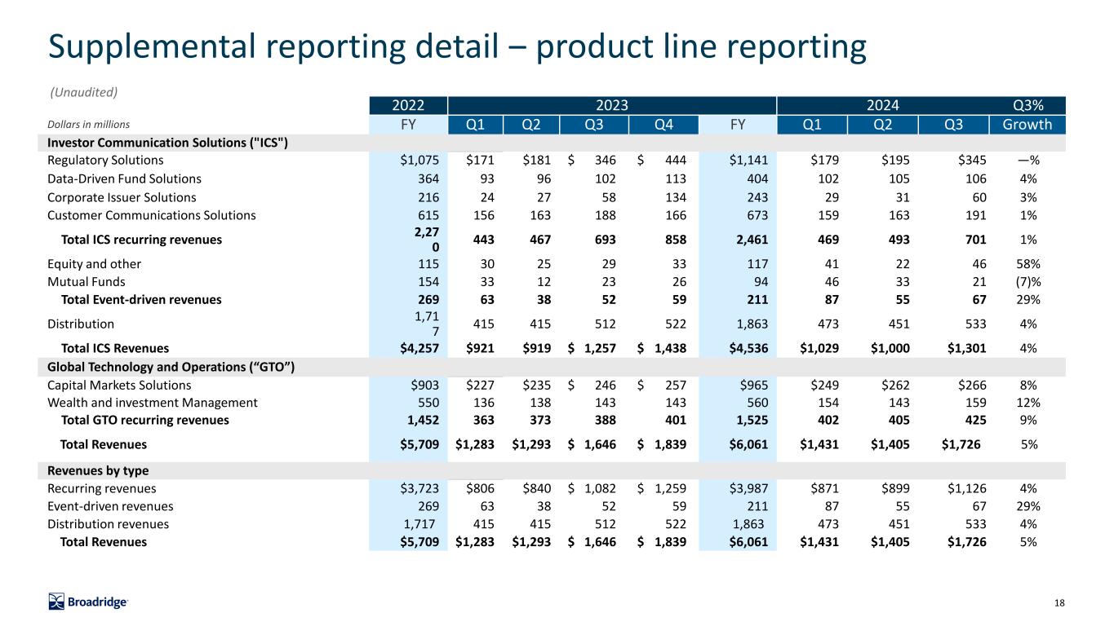Select the 2023 year header band

pyautogui.click(x=612, y=105)
